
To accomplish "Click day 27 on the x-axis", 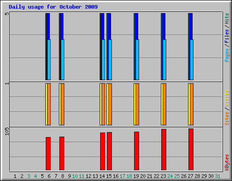I will pyautogui.click(x=190, y=176).
